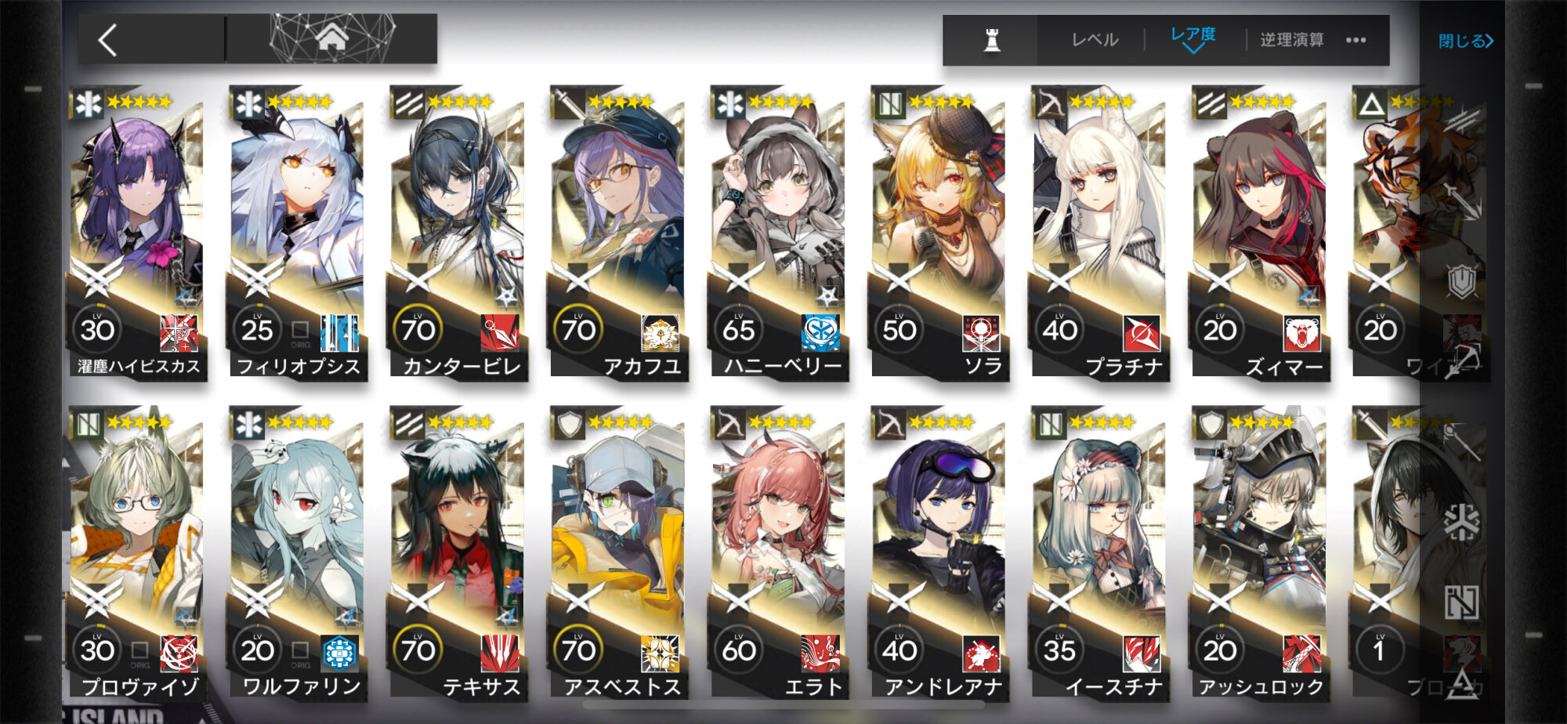Open the アスベストス operator card

click(619, 552)
